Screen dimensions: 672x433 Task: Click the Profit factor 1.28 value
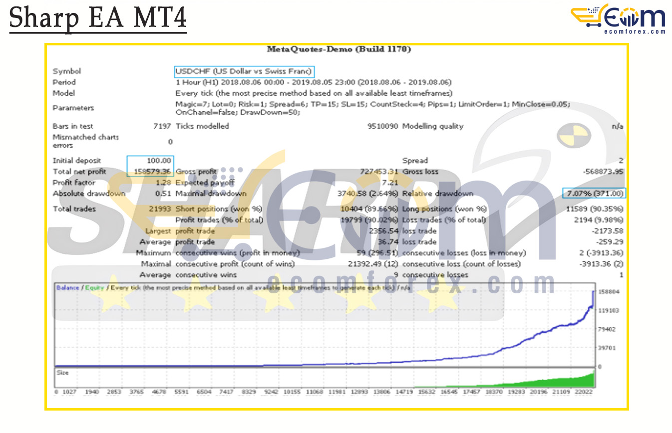(x=165, y=183)
